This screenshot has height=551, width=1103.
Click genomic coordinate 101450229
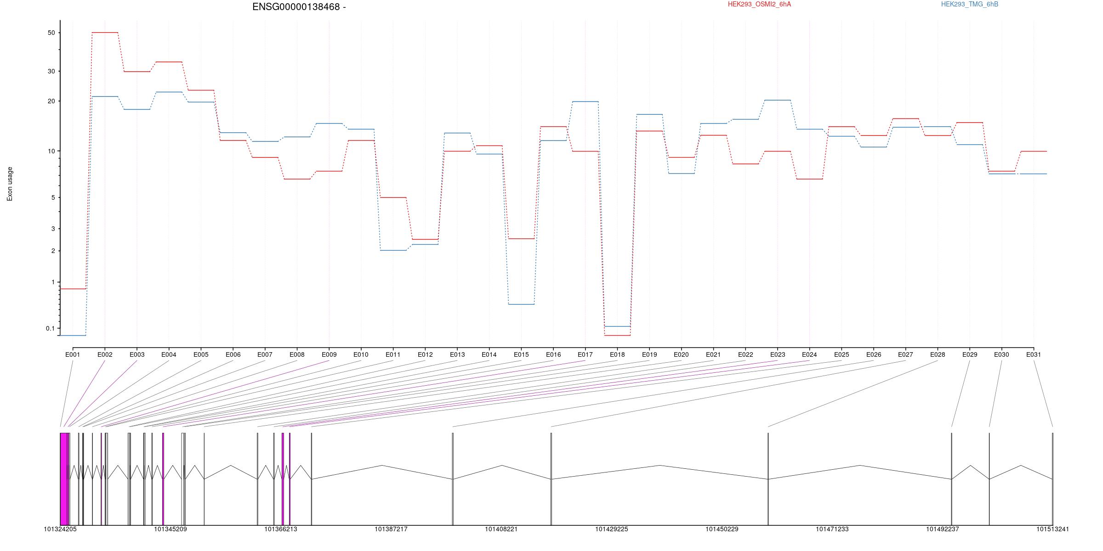click(722, 529)
